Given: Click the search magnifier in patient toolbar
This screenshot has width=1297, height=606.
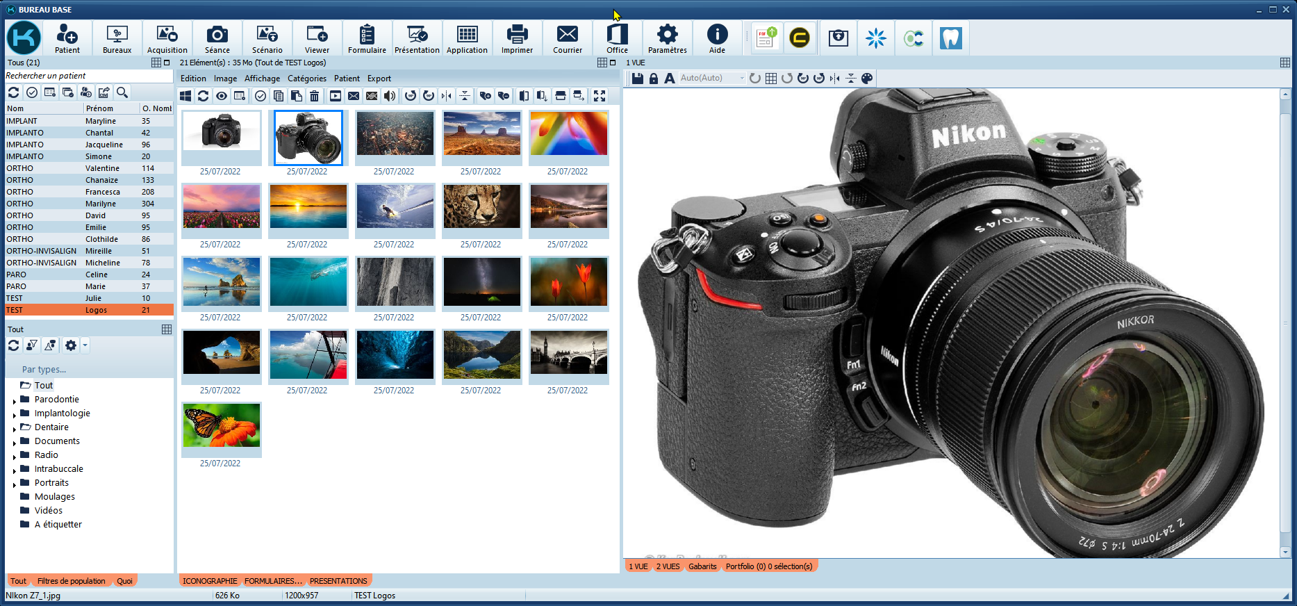Looking at the screenshot, I should 122,92.
